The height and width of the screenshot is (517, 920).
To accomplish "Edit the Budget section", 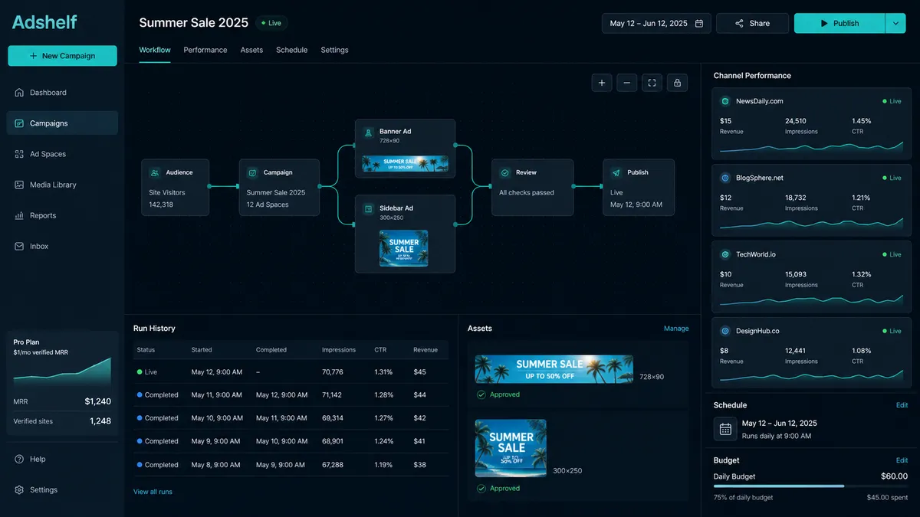I will (x=902, y=460).
